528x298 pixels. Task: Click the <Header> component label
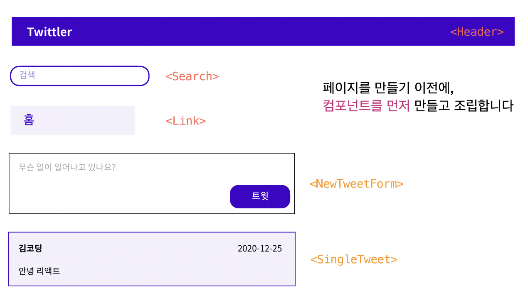pyautogui.click(x=477, y=31)
